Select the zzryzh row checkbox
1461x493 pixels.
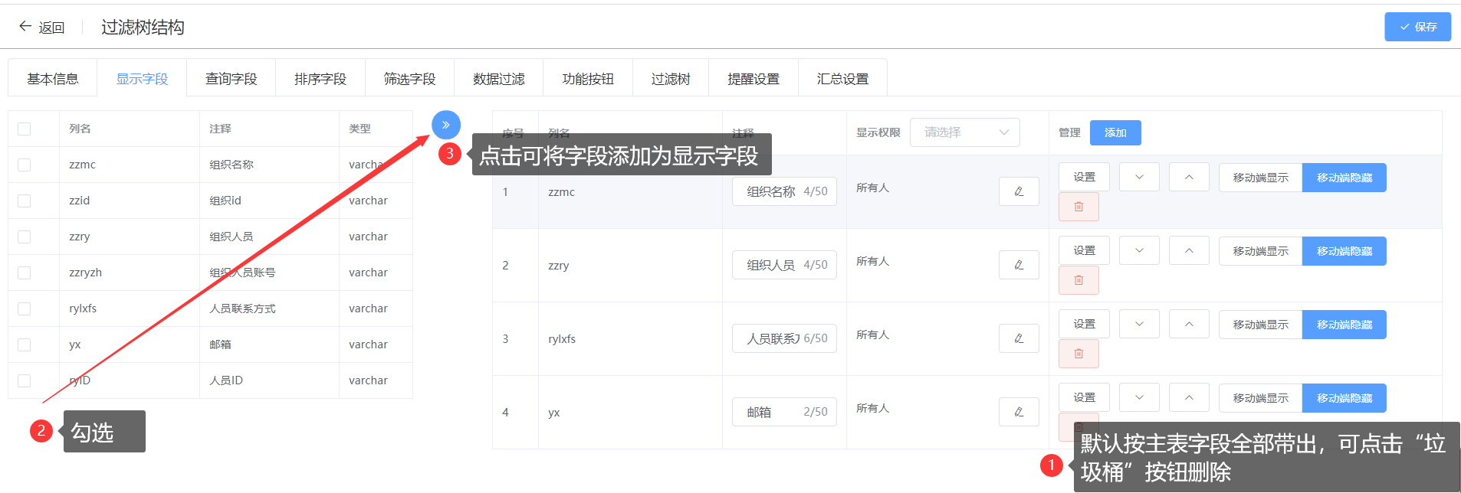25,273
